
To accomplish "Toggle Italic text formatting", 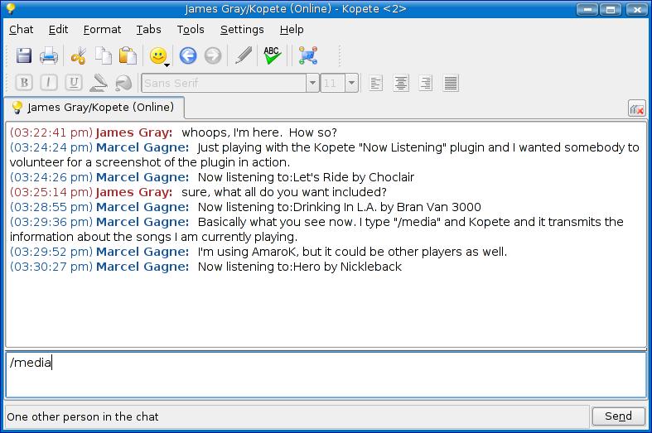I will click(49, 83).
